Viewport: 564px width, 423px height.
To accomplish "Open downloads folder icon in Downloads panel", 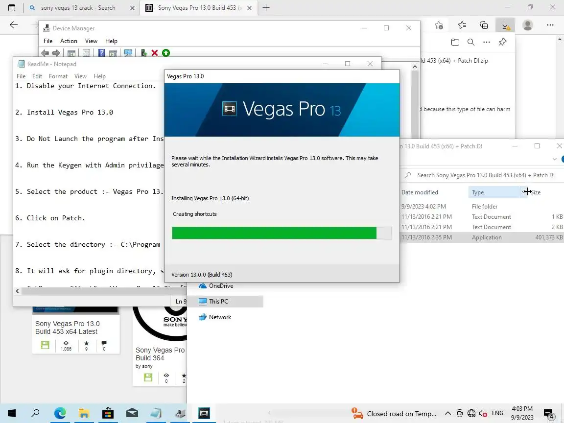I will click(x=455, y=42).
